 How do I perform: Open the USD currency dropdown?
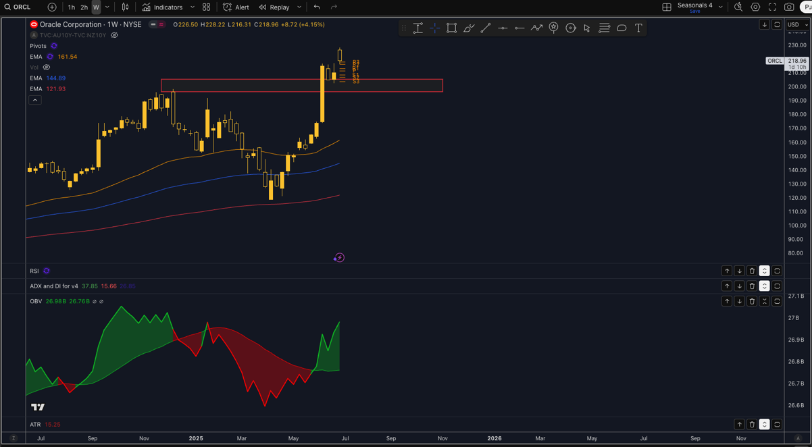click(798, 24)
